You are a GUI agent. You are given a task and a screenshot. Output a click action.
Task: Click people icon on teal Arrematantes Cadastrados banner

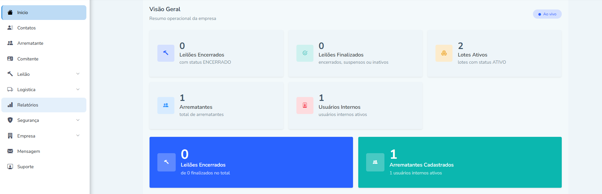click(x=375, y=162)
